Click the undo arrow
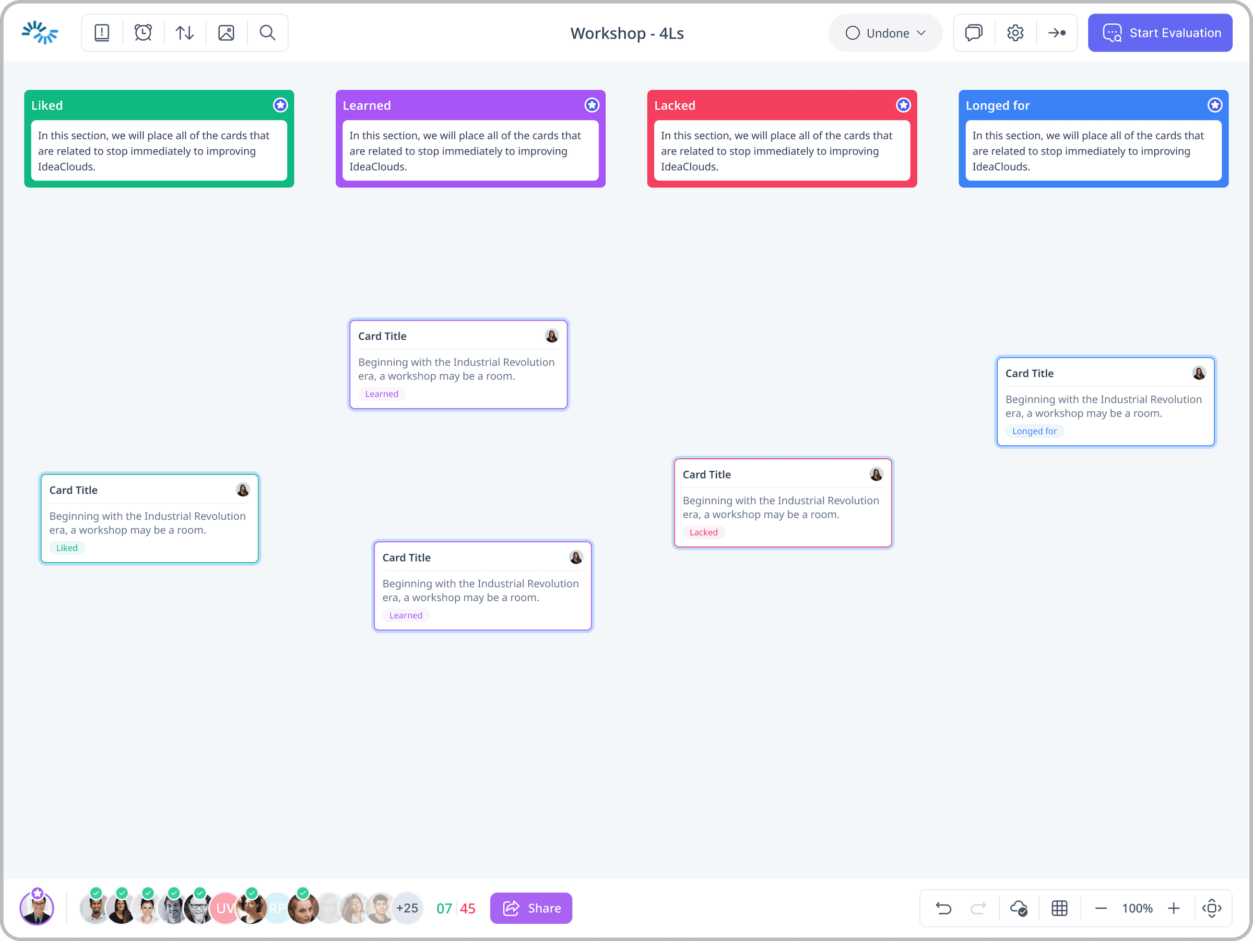 coord(943,908)
